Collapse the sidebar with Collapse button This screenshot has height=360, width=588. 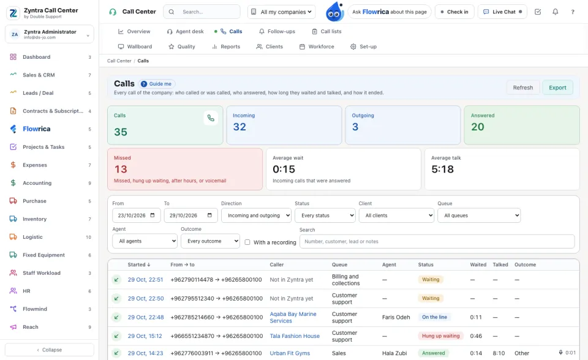coord(50,350)
